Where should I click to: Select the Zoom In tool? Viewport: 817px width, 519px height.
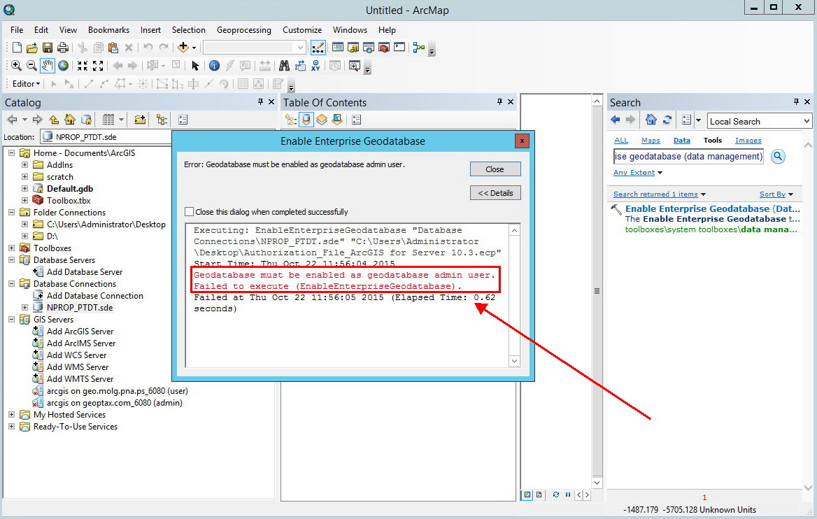click(16, 66)
